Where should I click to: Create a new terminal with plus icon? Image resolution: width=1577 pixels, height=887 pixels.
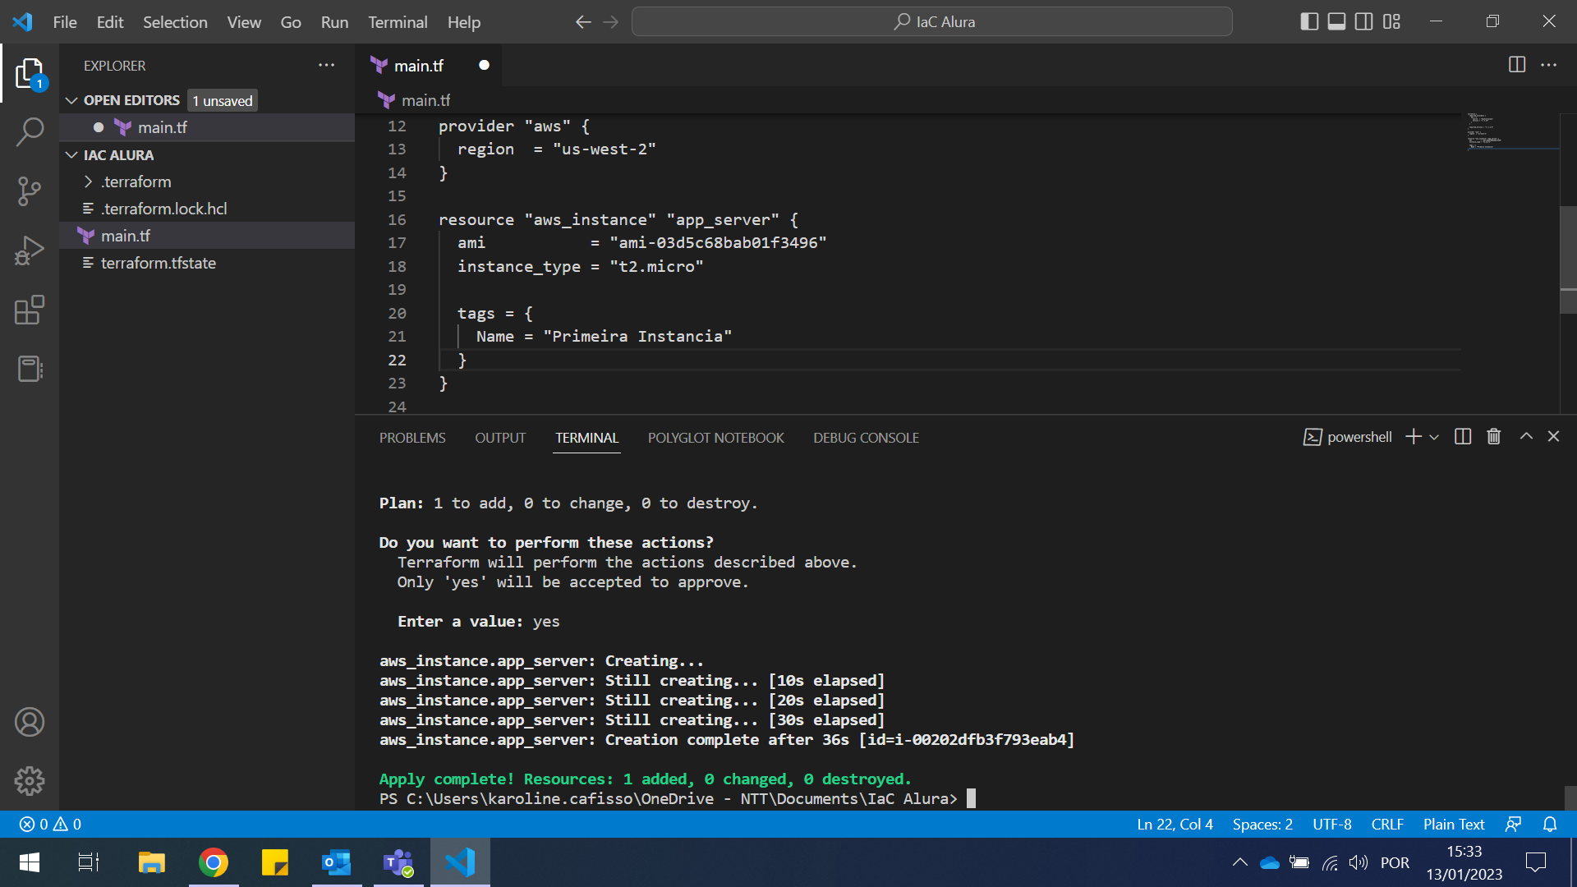point(1413,437)
